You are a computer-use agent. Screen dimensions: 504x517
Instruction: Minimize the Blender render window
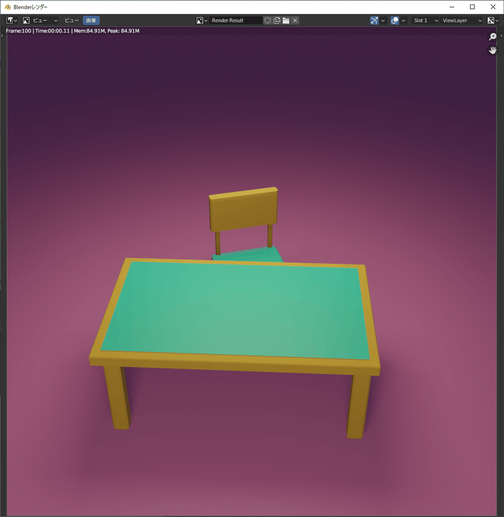[452, 7]
